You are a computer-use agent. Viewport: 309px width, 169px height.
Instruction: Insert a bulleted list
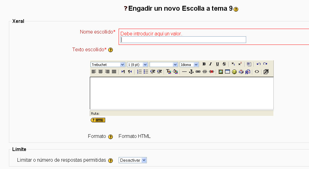pyautogui.click(x=146, y=72)
